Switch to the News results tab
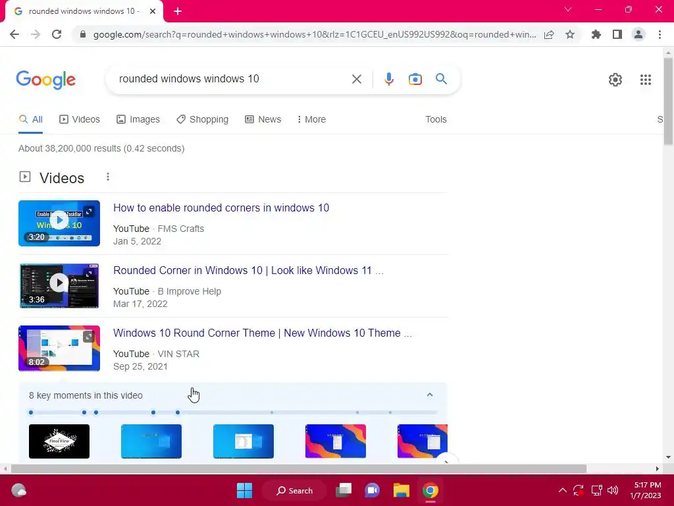This screenshot has width=674, height=506. point(263,120)
